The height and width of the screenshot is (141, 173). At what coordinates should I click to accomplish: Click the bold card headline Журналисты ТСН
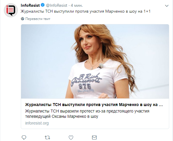click(94, 105)
